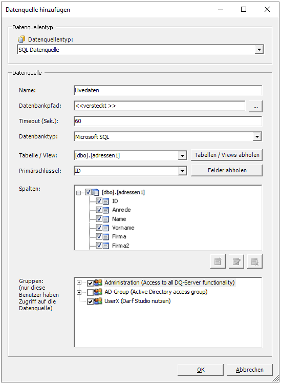This screenshot has height=384, width=281.
Task: Click the Administration group users icon
Action: point(98,282)
